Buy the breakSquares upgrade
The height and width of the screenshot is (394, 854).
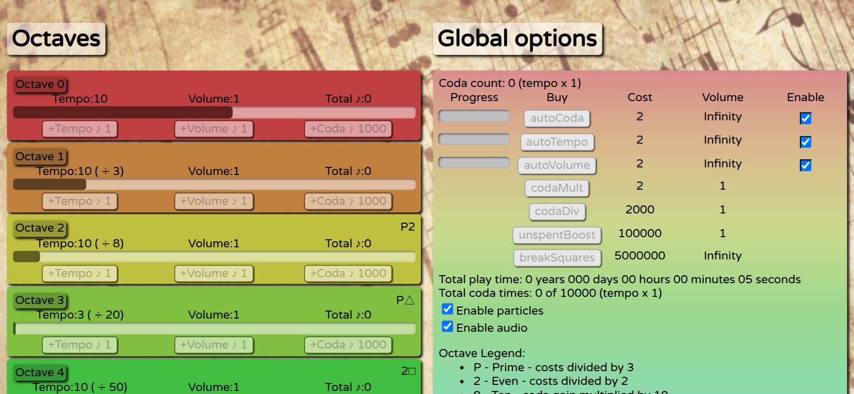pyautogui.click(x=557, y=258)
